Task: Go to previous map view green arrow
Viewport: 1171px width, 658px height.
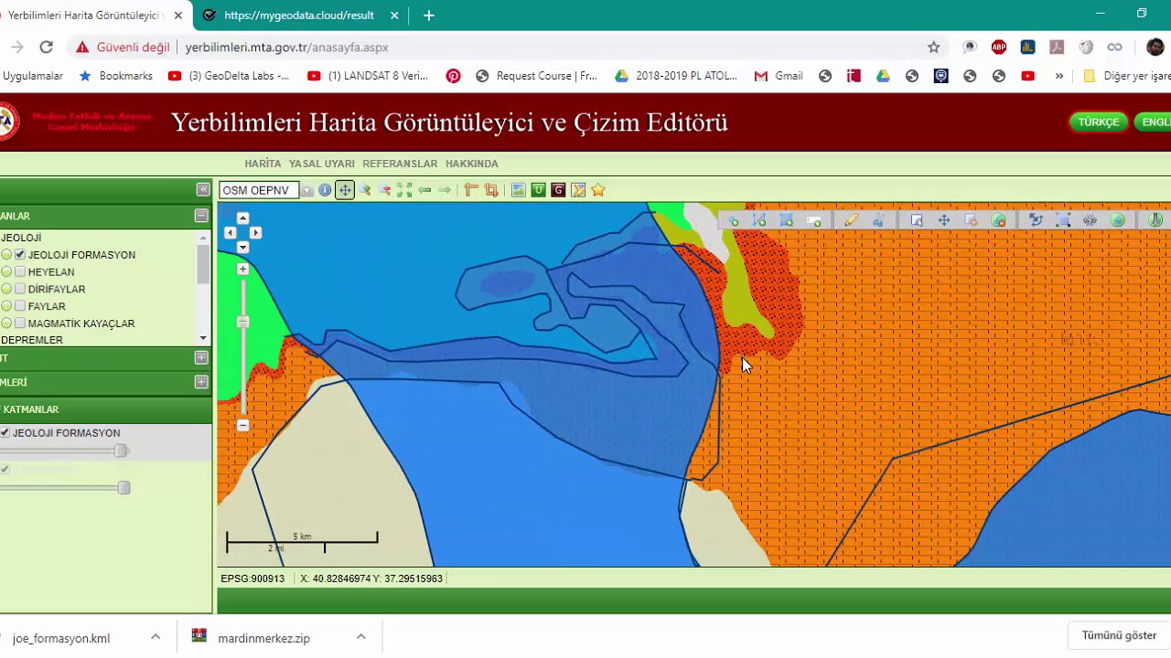Action: click(424, 190)
